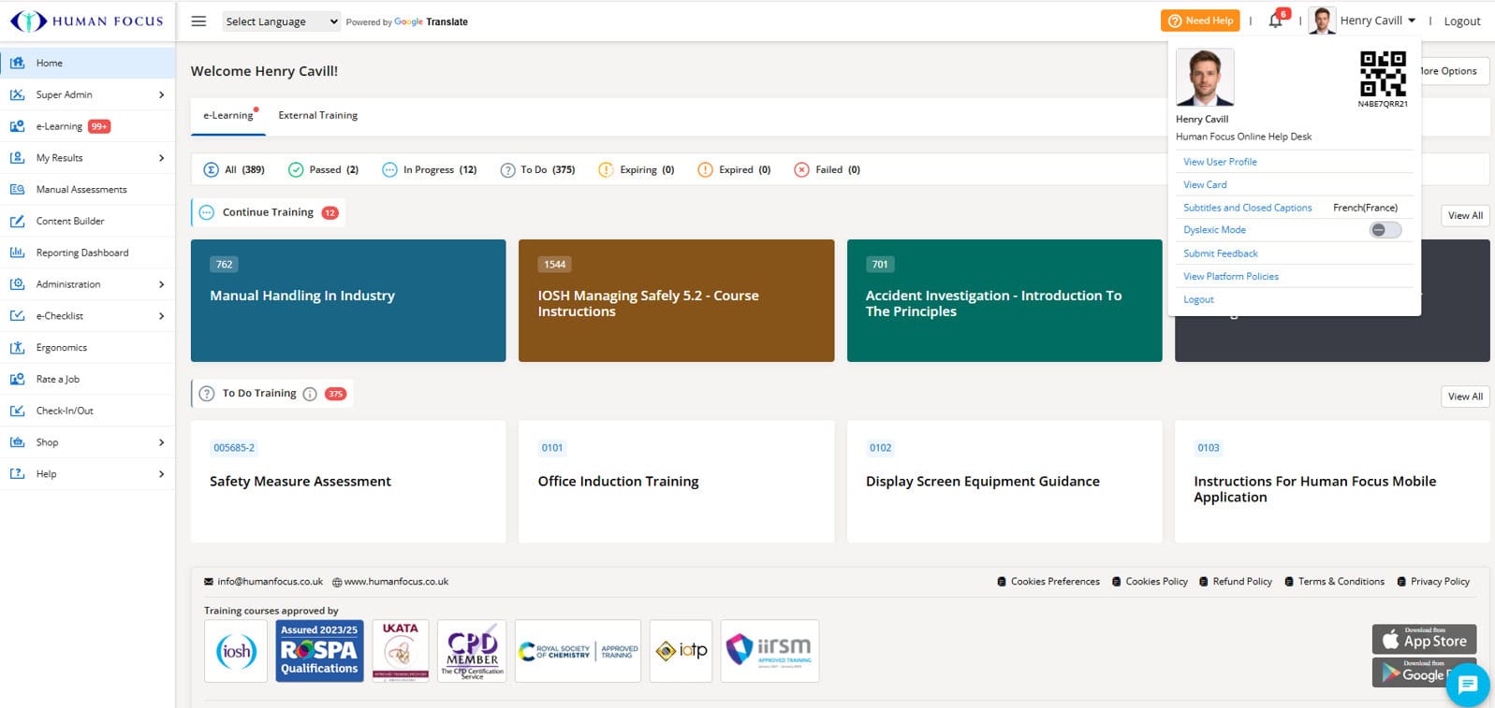Click the iirsm approved training logo
The image size is (1495, 708).
pyautogui.click(x=769, y=651)
